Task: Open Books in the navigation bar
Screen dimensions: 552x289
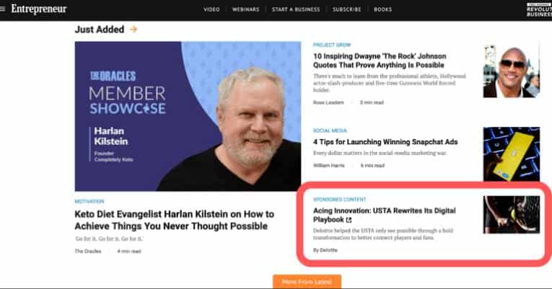Action: pyautogui.click(x=383, y=9)
